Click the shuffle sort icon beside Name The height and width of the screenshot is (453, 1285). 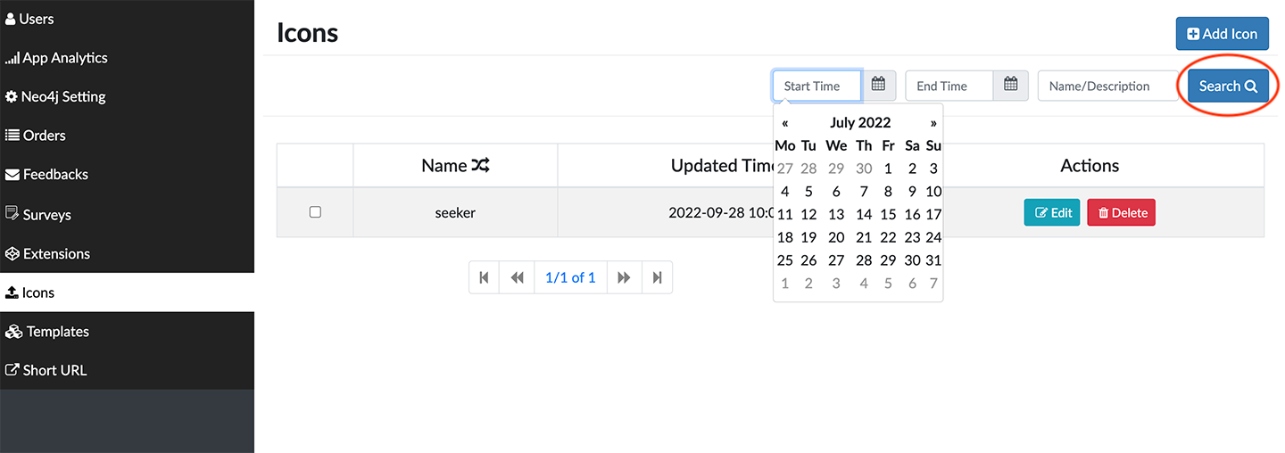[x=481, y=166]
